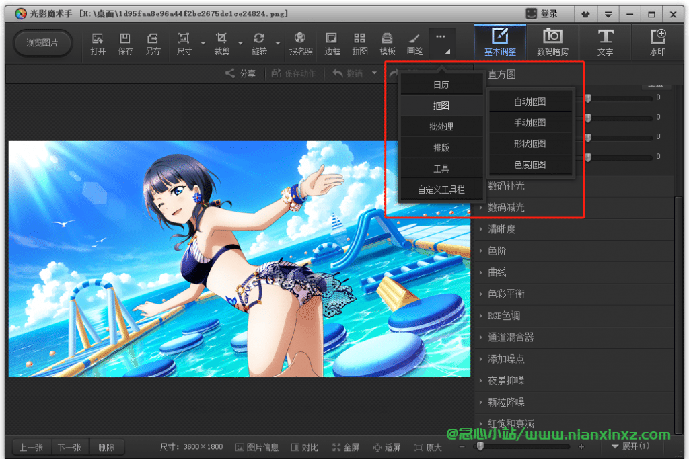The image size is (689, 459).
Task: Click the 适屏 fit-to-screen button
Action: pos(387,447)
